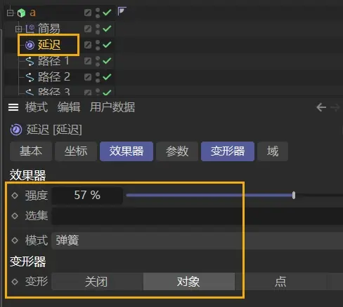Click the layer square icon in 路径 2 row
Image resolution: width=343 pixels, height=307 pixels.
pyautogui.click(x=88, y=77)
